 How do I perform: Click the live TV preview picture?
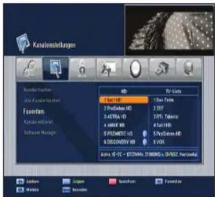(169, 31)
